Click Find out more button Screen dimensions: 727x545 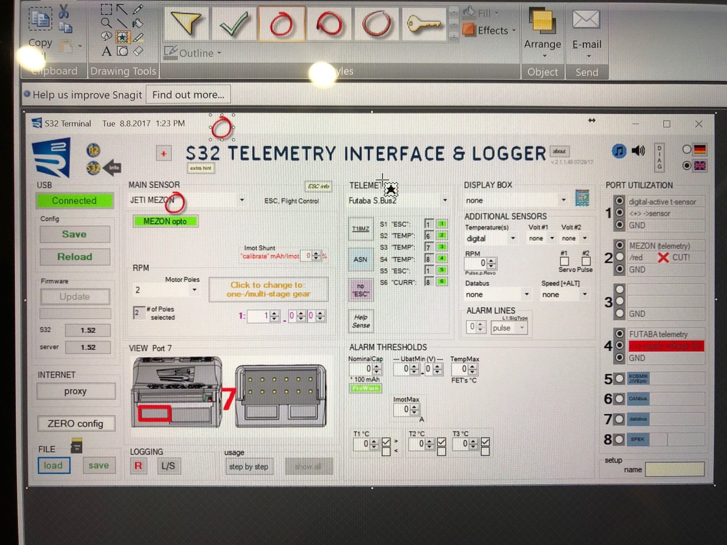pos(188,94)
